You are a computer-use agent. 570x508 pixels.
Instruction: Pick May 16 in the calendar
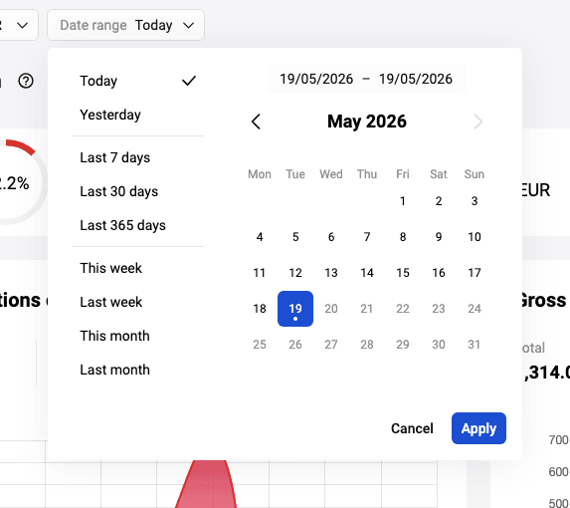click(x=439, y=273)
